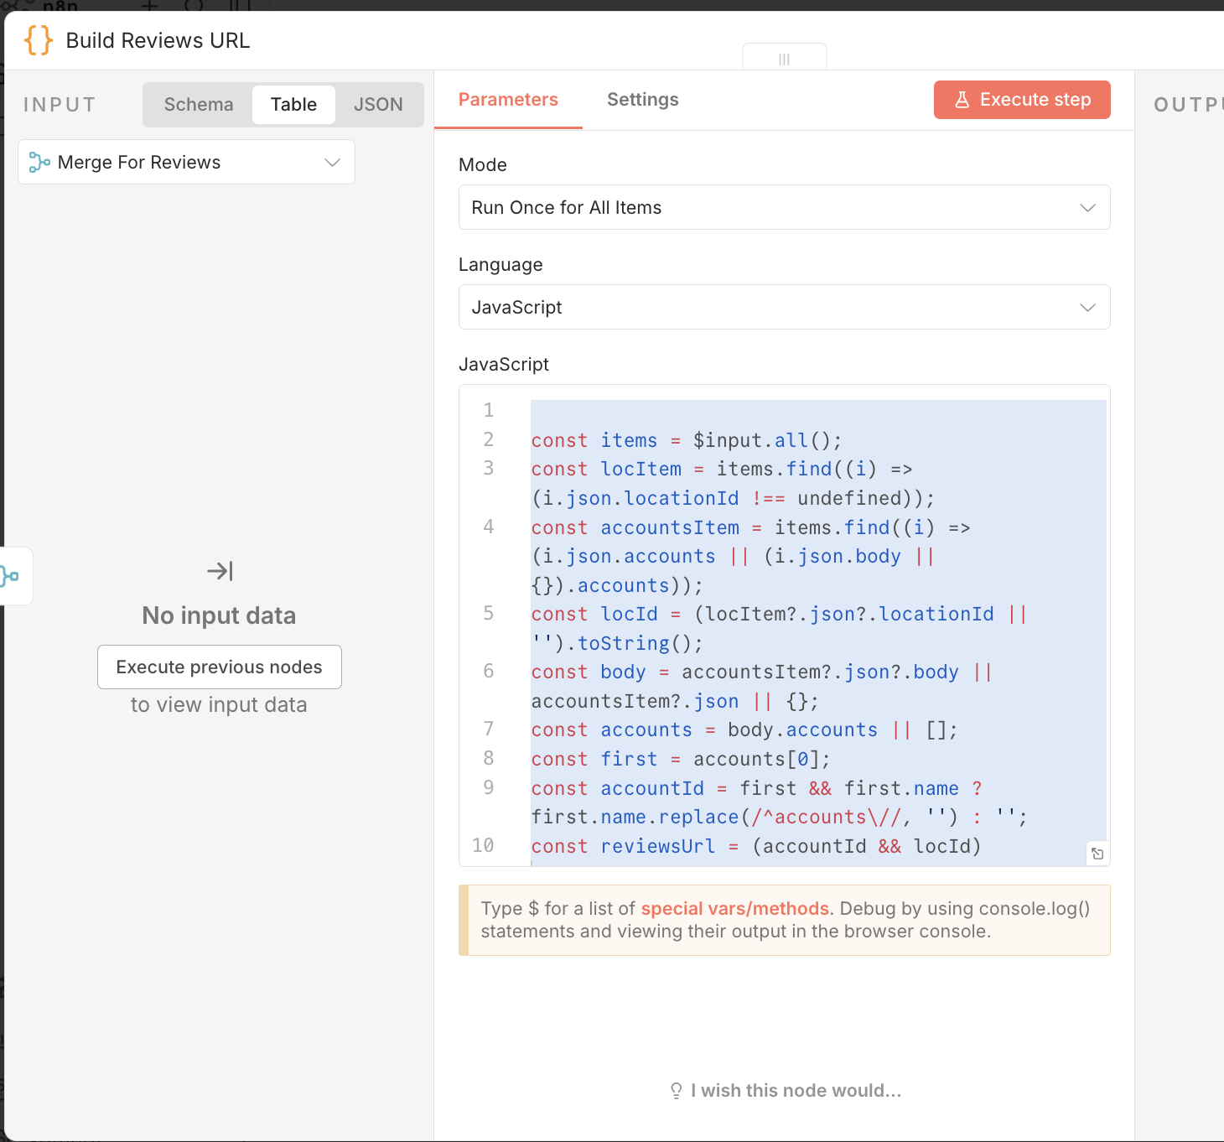Screen dimensions: 1224x1142
Task: Open the Merge For Reviews input dropdown
Action: pos(186,162)
